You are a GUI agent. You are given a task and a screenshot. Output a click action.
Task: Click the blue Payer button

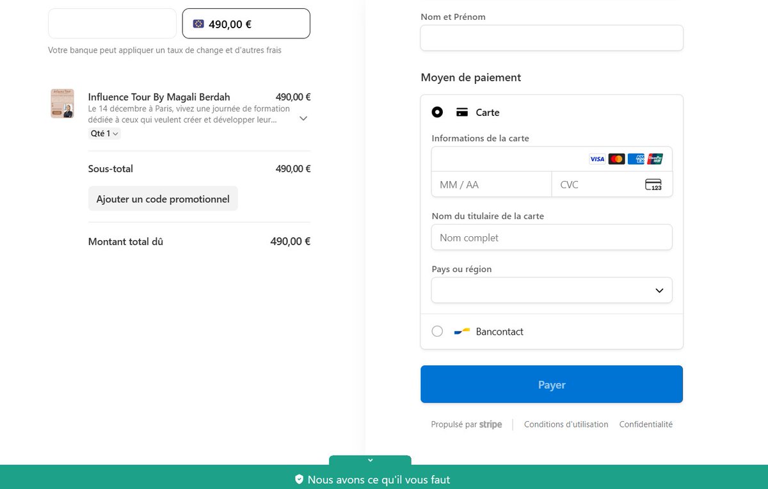[552, 385]
